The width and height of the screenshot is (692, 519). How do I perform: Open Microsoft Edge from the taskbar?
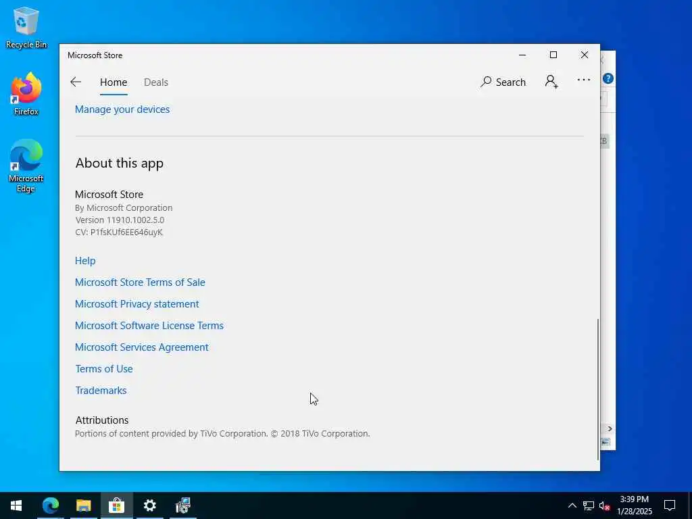[x=51, y=505]
